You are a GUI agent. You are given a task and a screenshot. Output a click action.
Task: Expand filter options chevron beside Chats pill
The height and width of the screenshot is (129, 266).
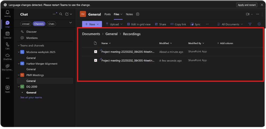70,23
